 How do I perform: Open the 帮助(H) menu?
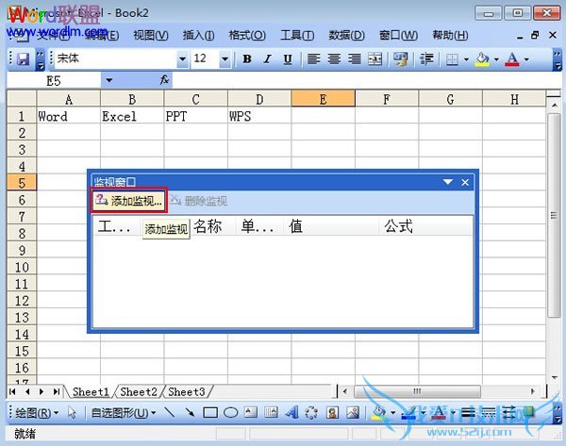[x=450, y=36]
